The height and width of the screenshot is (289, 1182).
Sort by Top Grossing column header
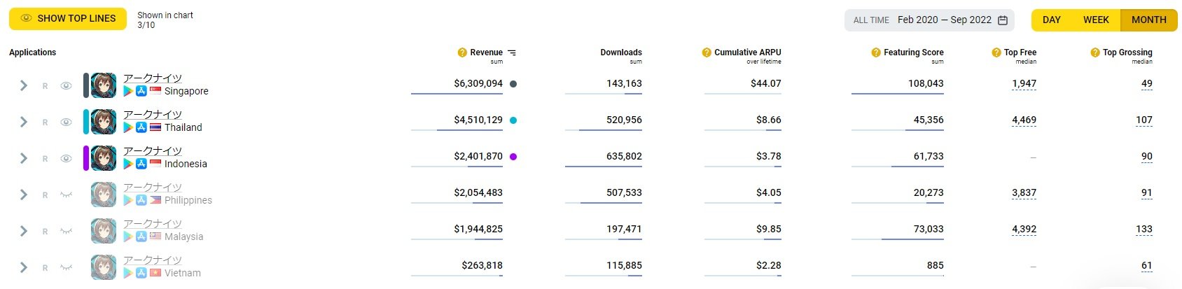click(1127, 52)
